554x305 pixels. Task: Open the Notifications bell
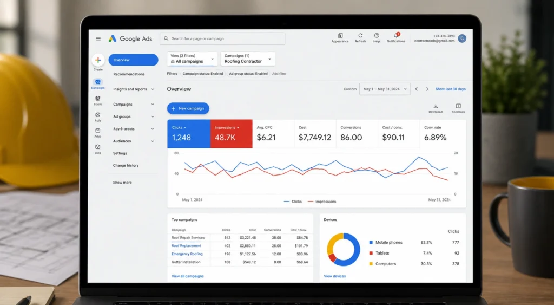(396, 35)
